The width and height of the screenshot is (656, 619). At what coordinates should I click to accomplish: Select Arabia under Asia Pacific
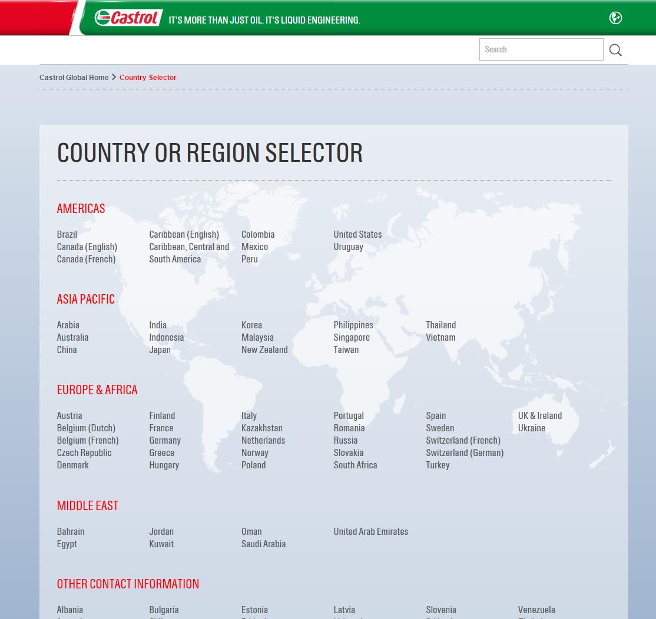coord(68,325)
